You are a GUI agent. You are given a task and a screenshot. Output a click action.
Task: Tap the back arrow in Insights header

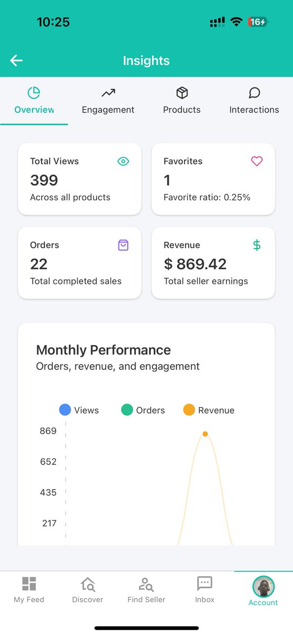16,61
